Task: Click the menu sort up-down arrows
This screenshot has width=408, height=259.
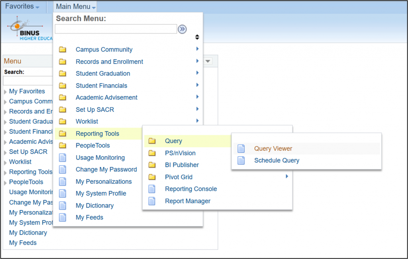Action: point(197,37)
